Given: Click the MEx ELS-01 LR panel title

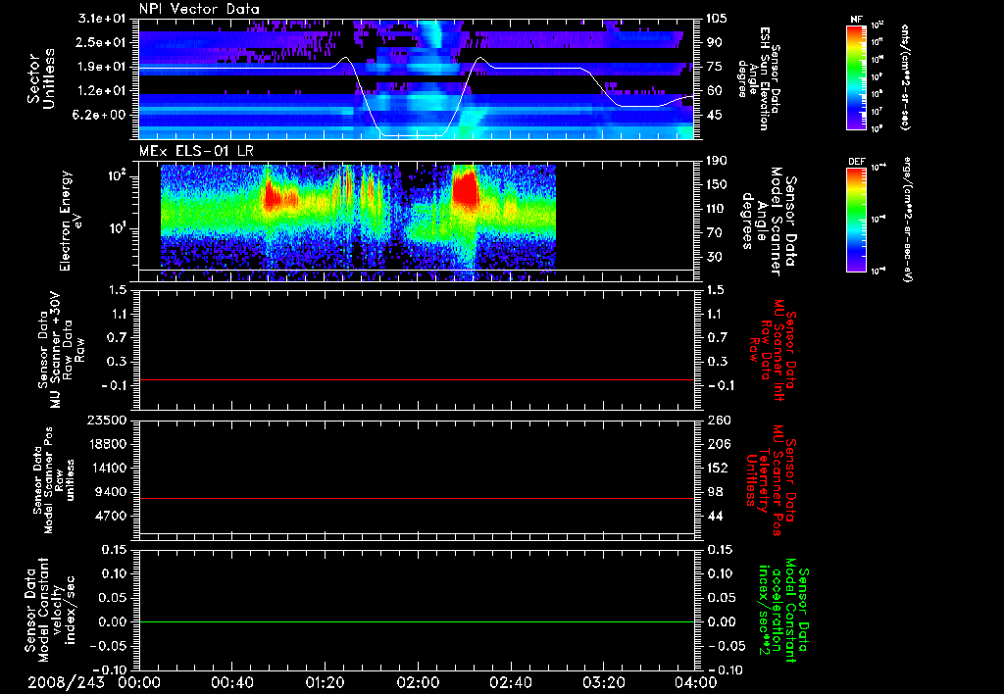Looking at the screenshot, I should click(x=196, y=151).
